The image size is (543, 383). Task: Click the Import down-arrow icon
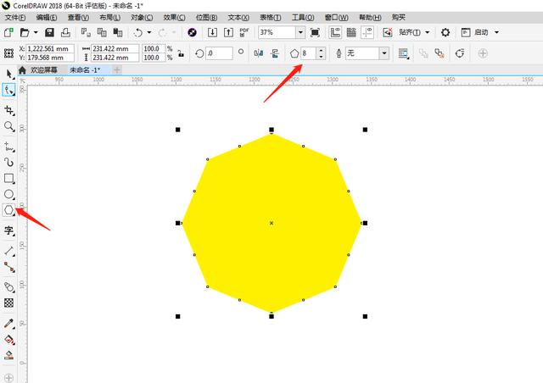[x=212, y=32]
